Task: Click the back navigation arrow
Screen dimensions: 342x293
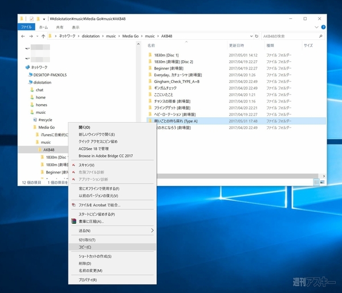Action: 23,36
